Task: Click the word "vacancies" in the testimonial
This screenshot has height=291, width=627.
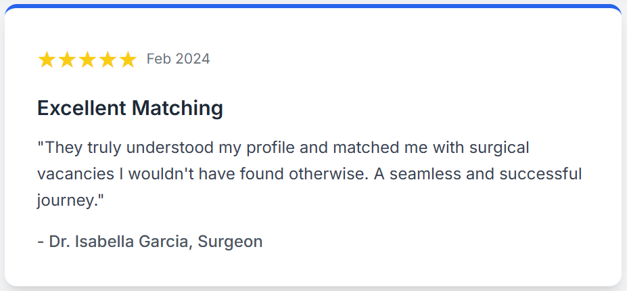Action: (76, 173)
